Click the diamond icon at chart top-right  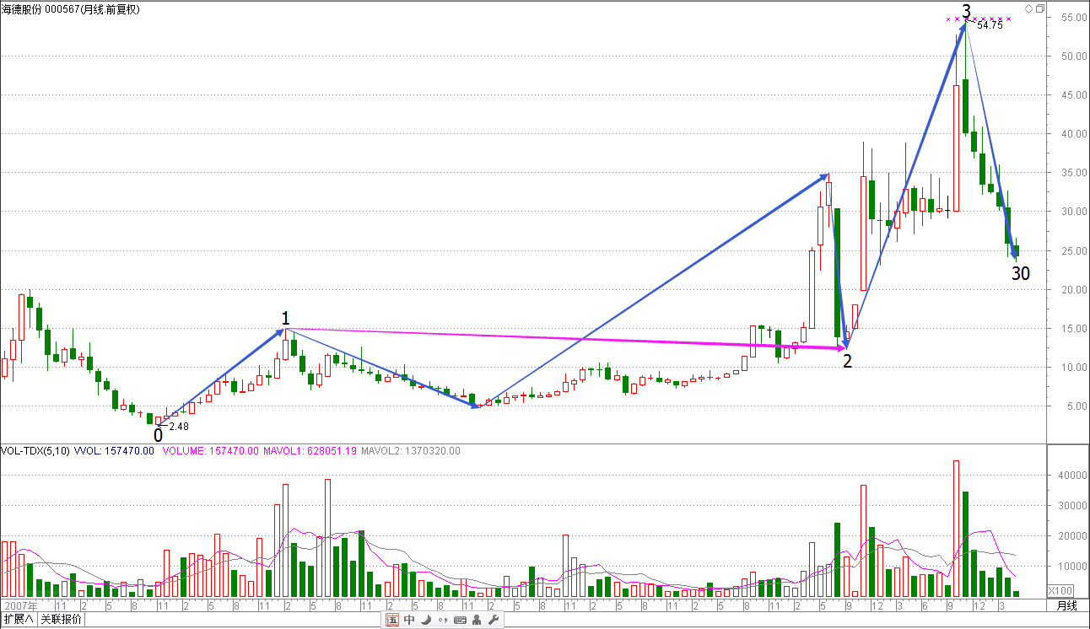pos(1028,8)
